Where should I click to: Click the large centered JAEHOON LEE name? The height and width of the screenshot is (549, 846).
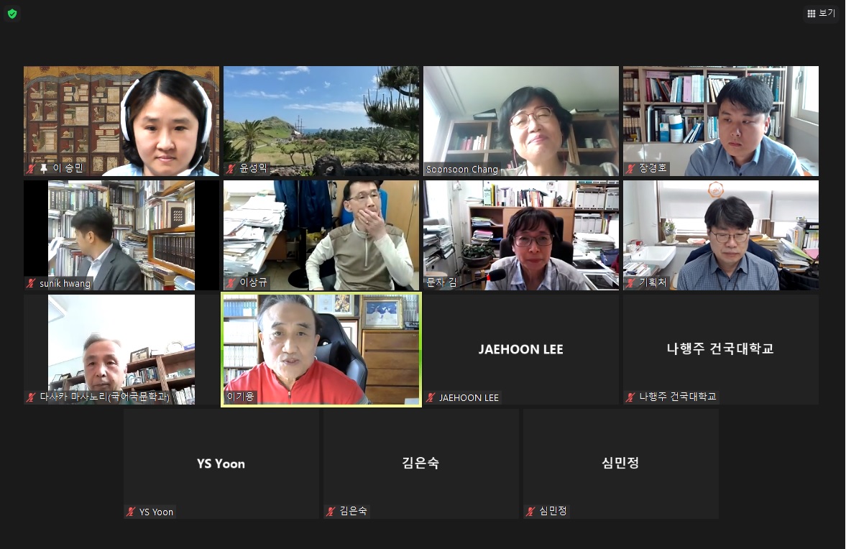pyautogui.click(x=520, y=349)
